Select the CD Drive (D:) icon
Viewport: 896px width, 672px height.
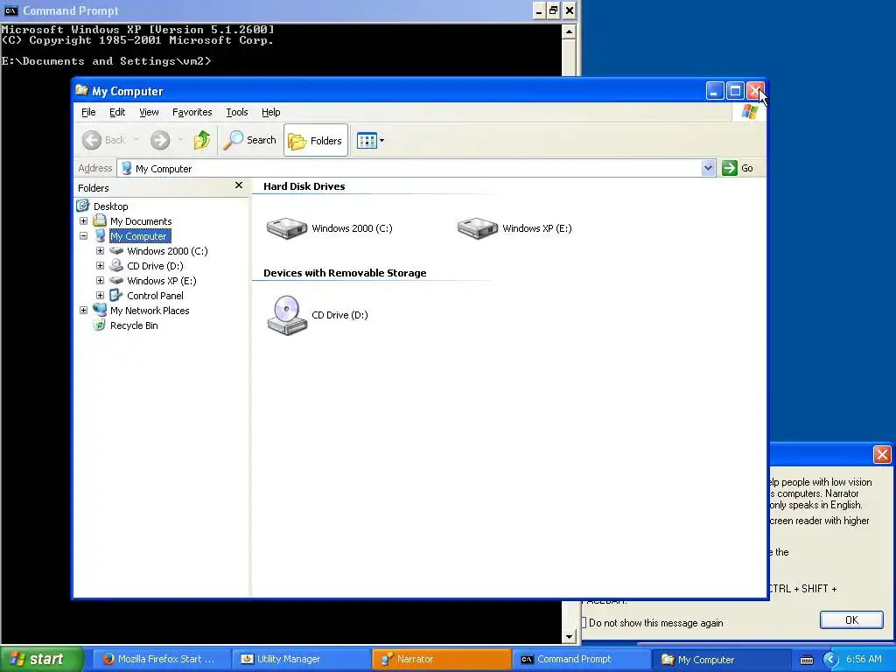pyautogui.click(x=287, y=315)
